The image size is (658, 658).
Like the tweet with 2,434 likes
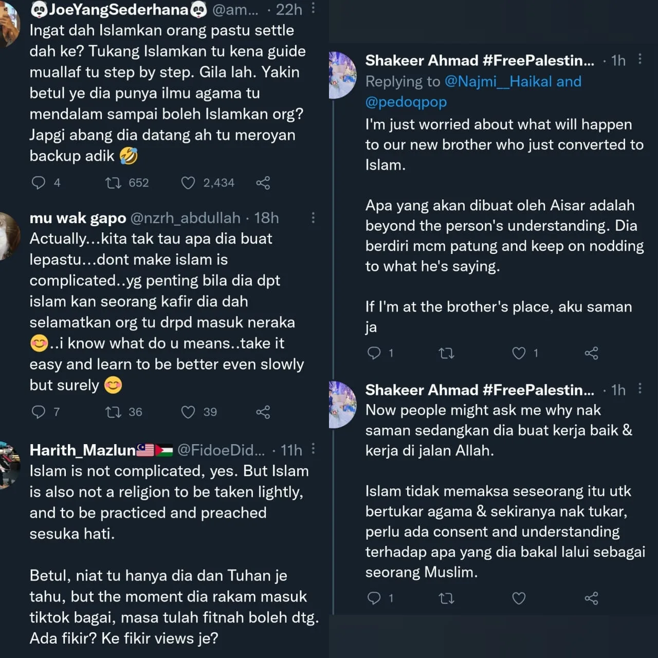tap(188, 182)
